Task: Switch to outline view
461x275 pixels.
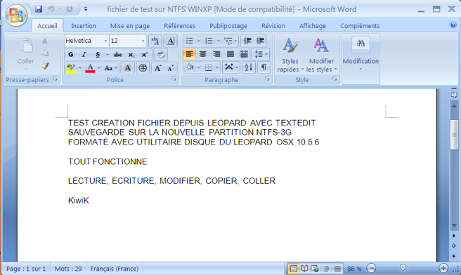Action: [326, 268]
